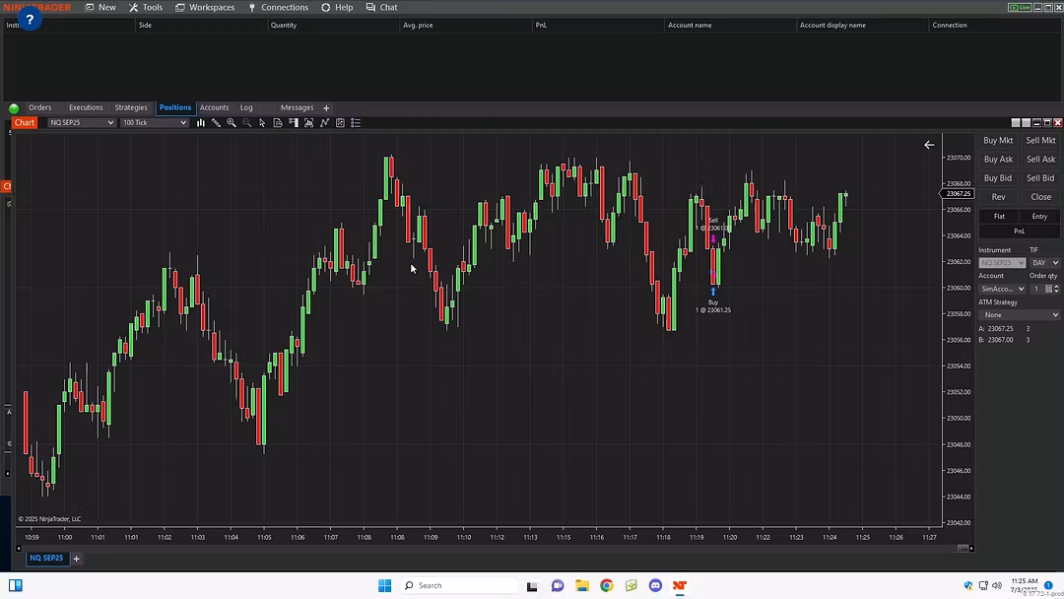1064x599 pixels.
Task: Select the NQ SEP25 chart tab
Action: (46, 559)
